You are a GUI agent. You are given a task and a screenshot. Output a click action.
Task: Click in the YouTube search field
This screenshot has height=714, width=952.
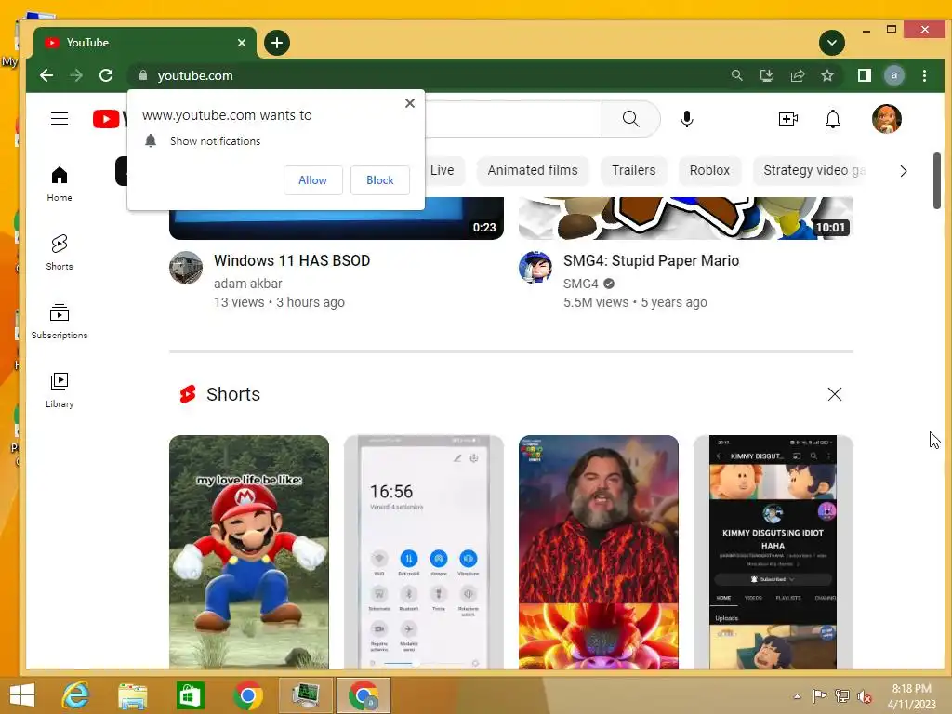click(x=513, y=118)
